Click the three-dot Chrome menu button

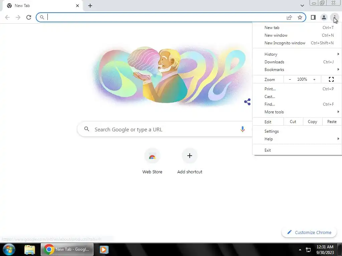[334, 17]
